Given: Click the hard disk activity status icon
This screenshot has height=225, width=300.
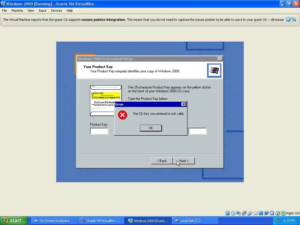Looking at the screenshot, I should 227,213.
